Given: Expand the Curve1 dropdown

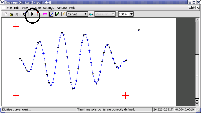Looking at the screenshot, I should pyautogui.click(x=77, y=14).
